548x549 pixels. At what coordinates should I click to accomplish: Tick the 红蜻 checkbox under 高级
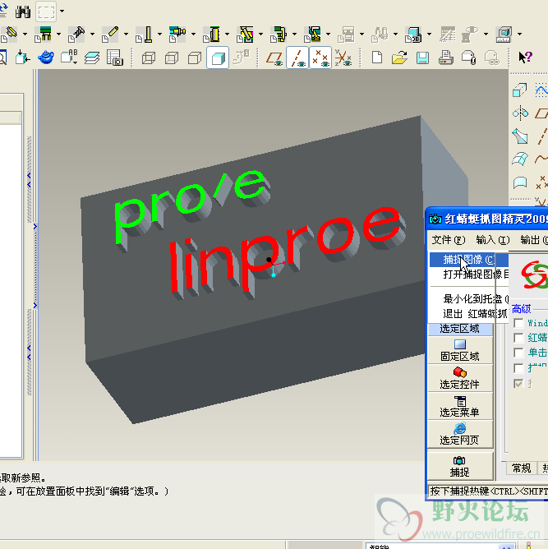pyautogui.click(x=518, y=338)
